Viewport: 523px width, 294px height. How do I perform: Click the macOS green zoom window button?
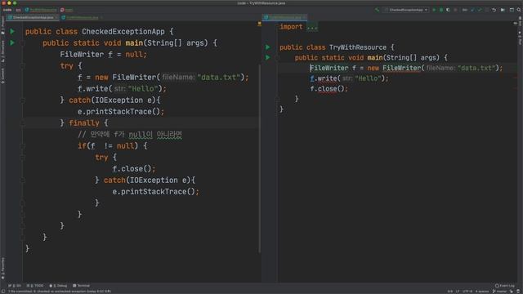pyautogui.click(x=15, y=3)
